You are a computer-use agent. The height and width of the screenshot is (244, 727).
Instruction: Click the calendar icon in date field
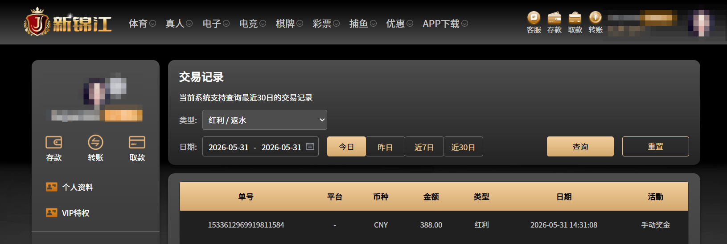point(310,147)
